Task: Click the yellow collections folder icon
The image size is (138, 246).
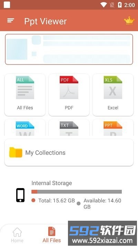Action: (16, 152)
